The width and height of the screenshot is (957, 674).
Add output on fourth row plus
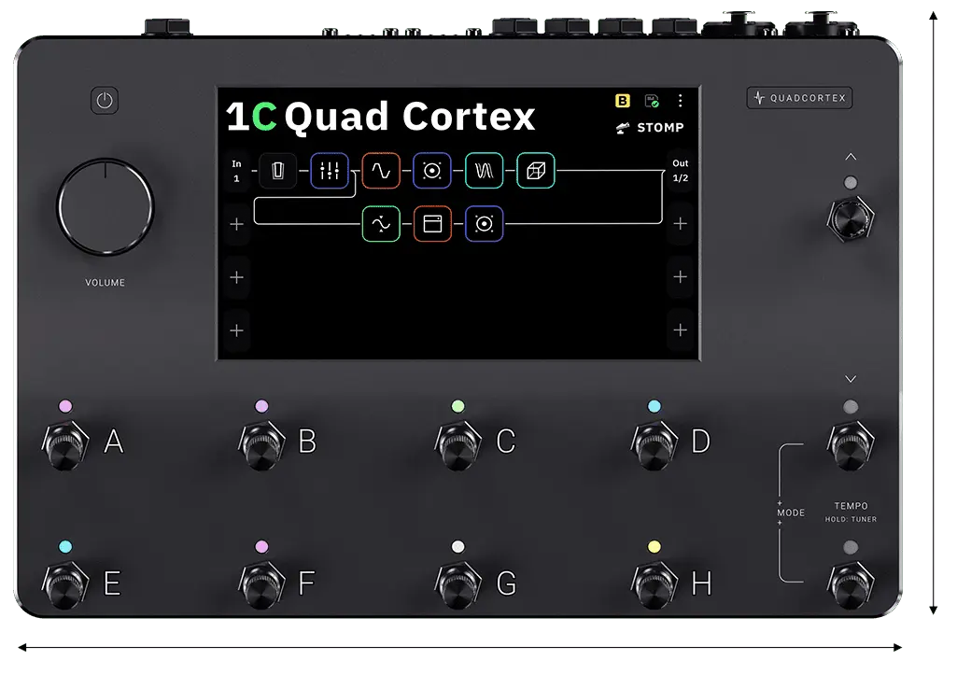(681, 330)
